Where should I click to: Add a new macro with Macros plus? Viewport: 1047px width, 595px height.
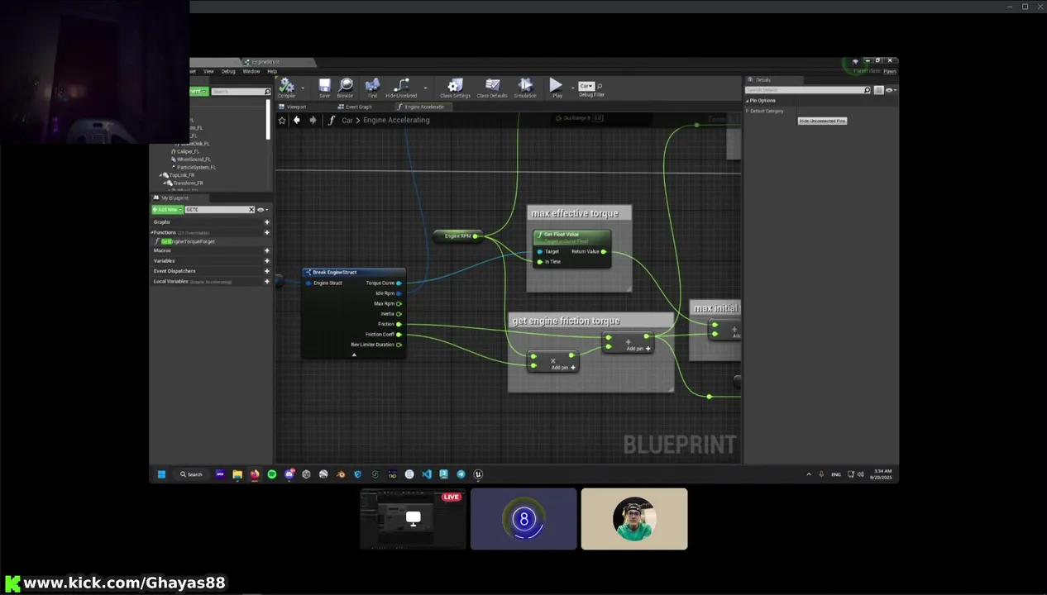(266, 250)
